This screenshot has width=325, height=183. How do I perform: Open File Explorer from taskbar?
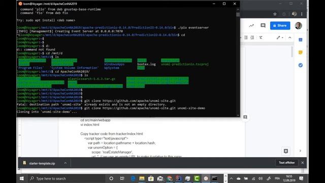(x=142, y=178)
